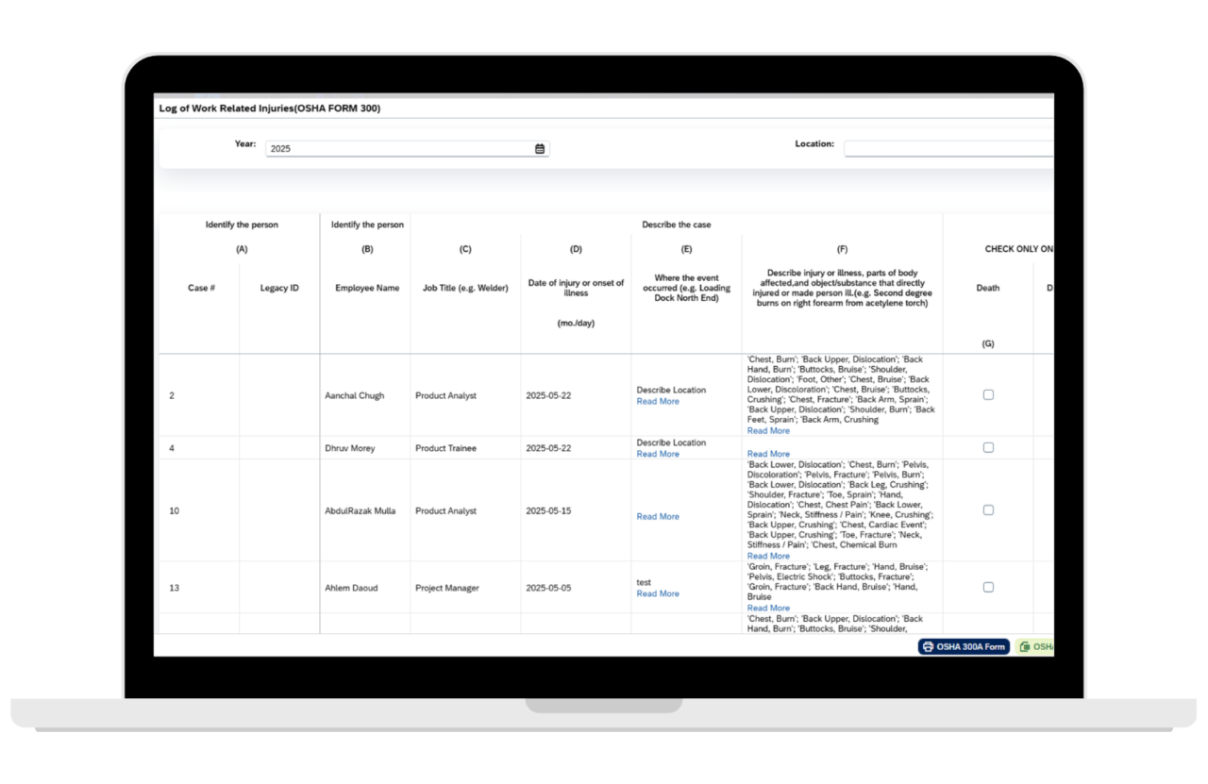Click the Death column header
This screenshot has width=1208, height=784.
point(988,289)
